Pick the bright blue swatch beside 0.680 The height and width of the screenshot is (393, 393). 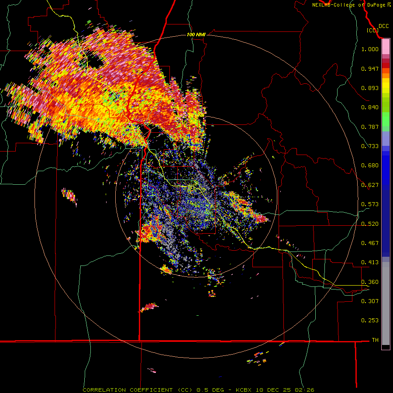386,168
